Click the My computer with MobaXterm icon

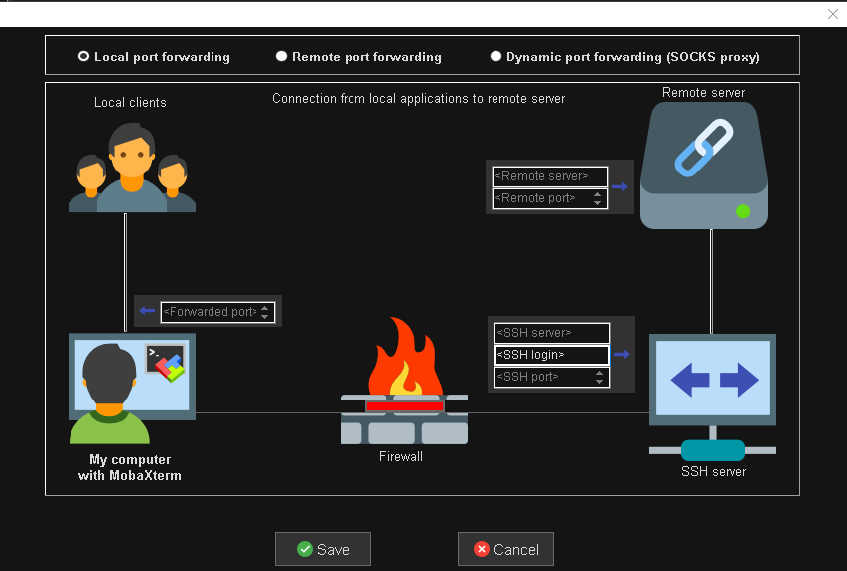pyautogui.click(x=131, y=388)
